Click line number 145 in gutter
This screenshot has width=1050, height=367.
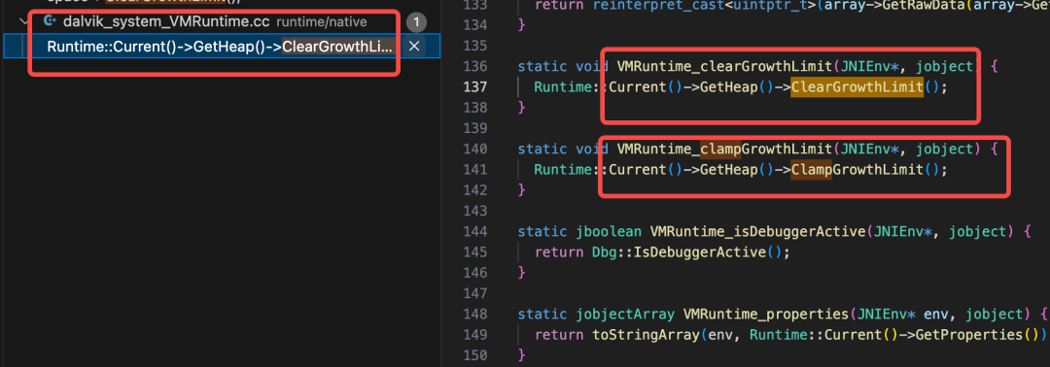(x=475, y=252)
